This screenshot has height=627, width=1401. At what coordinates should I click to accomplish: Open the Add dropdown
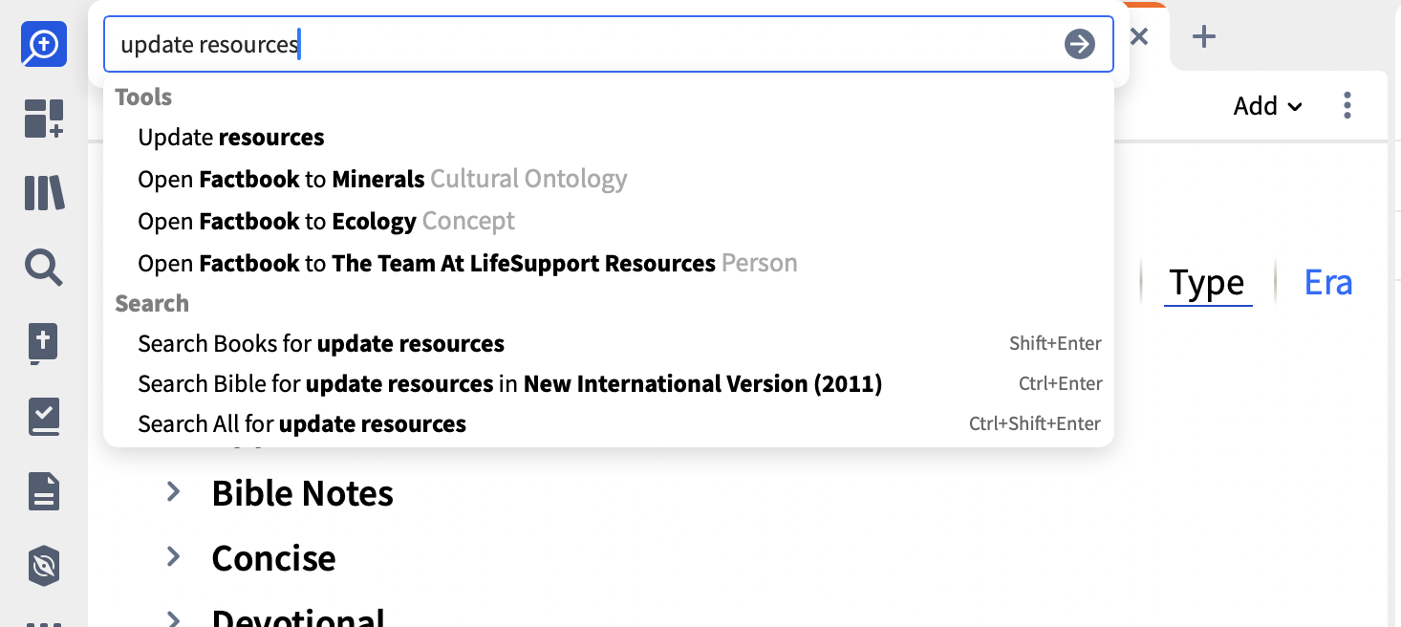(x=1267, y=106)
